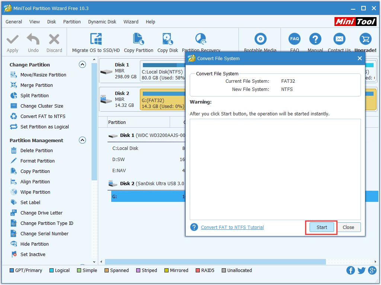Open the Manual help icon
This screenshot has height=285, width=381.
pyautogui.click(x=315, y=39)
